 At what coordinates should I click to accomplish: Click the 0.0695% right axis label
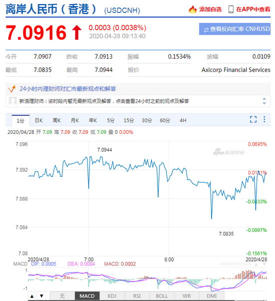click(x=257, y=144)
